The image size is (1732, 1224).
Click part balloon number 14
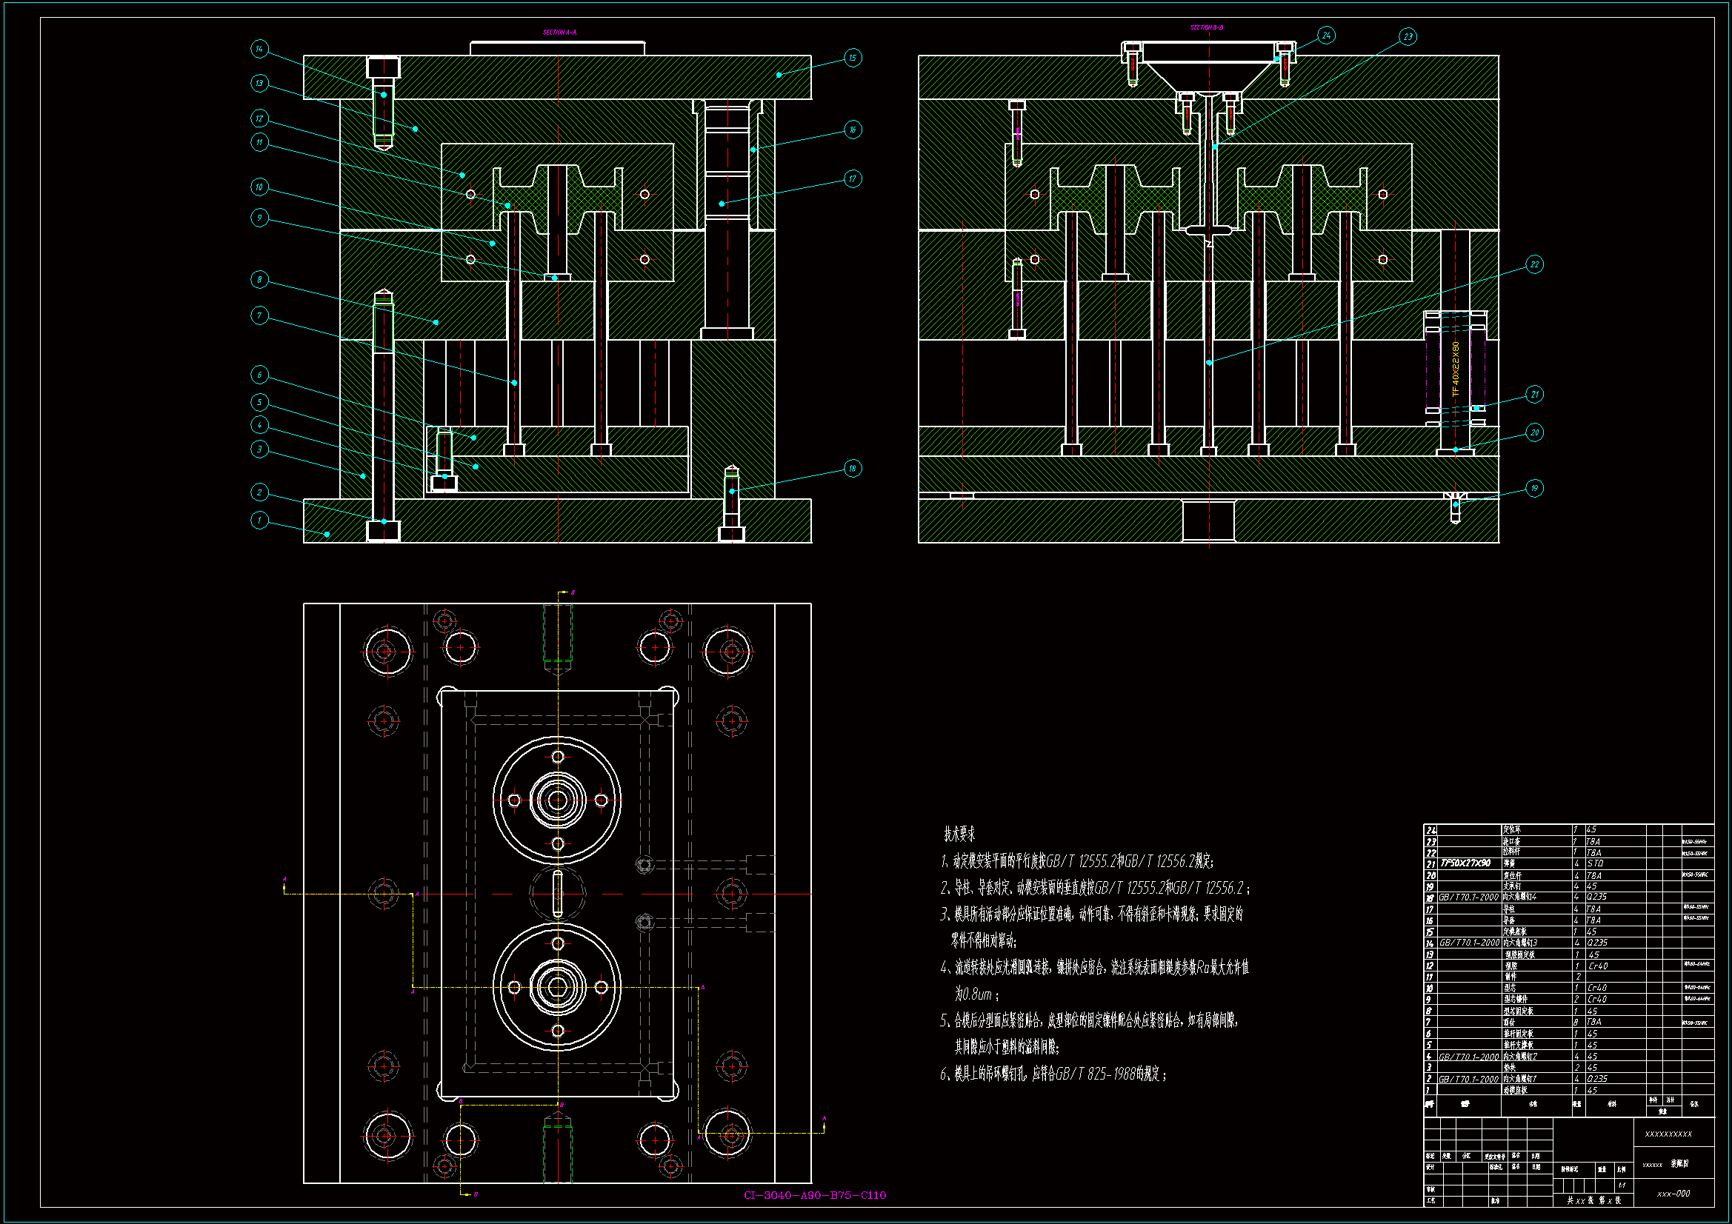click(x=259, y=49)
